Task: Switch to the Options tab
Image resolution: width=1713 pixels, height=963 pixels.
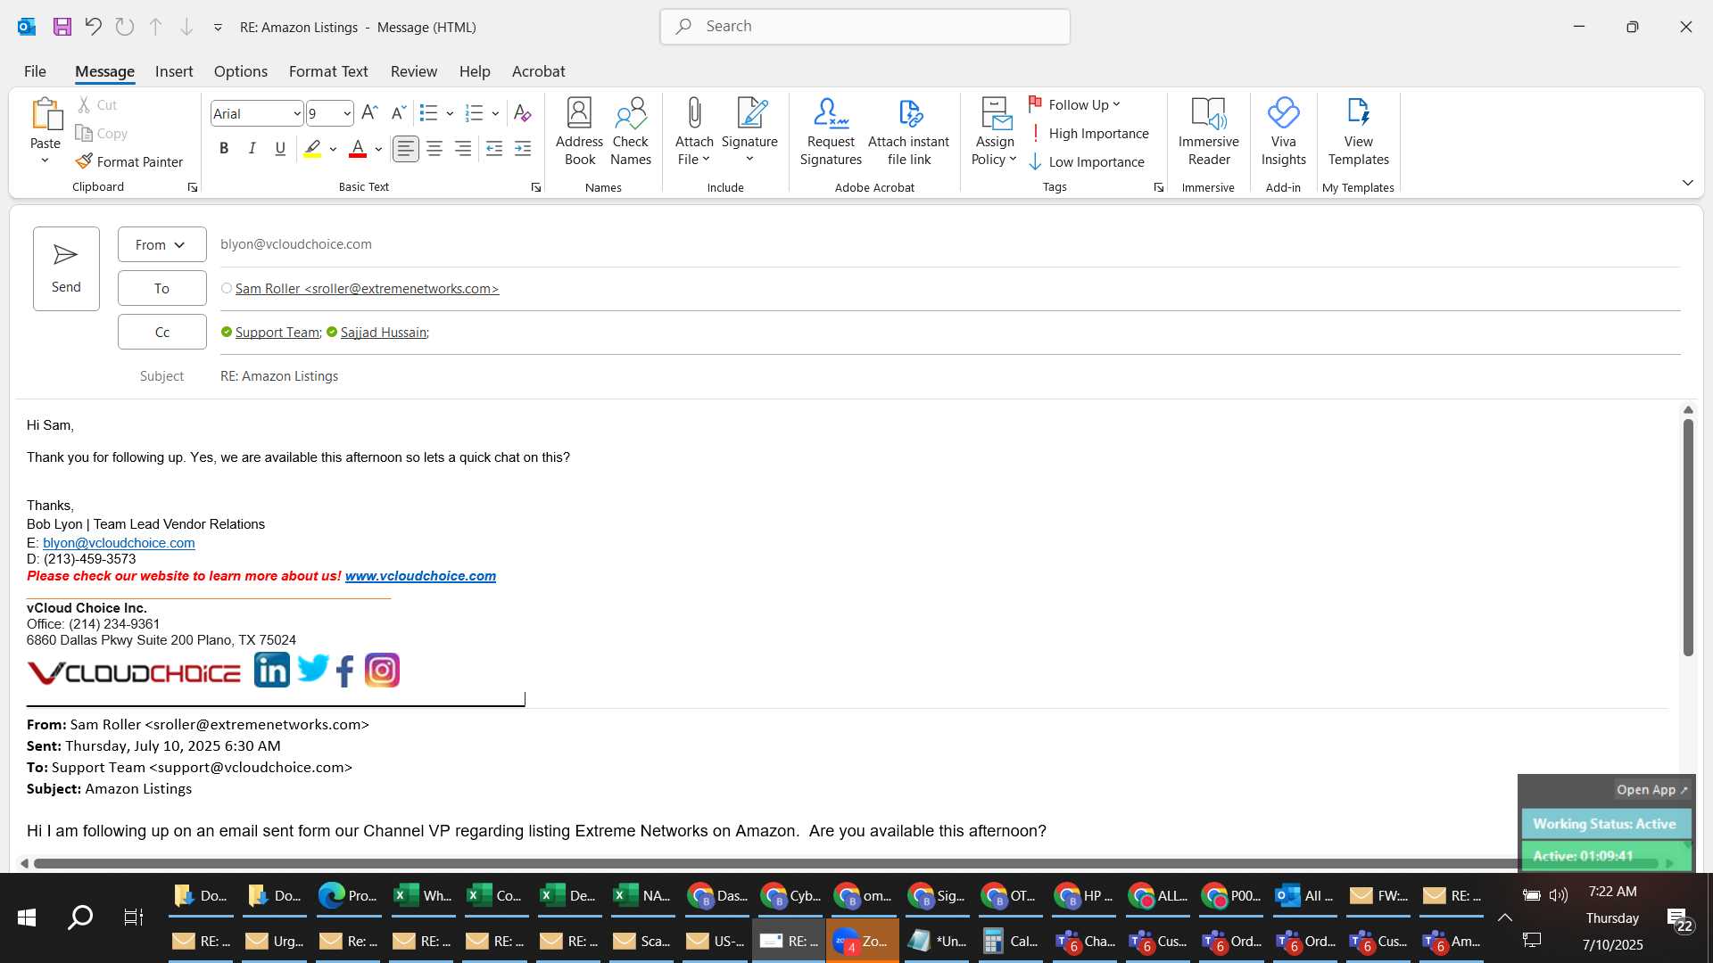Action: tap(240, 71)
